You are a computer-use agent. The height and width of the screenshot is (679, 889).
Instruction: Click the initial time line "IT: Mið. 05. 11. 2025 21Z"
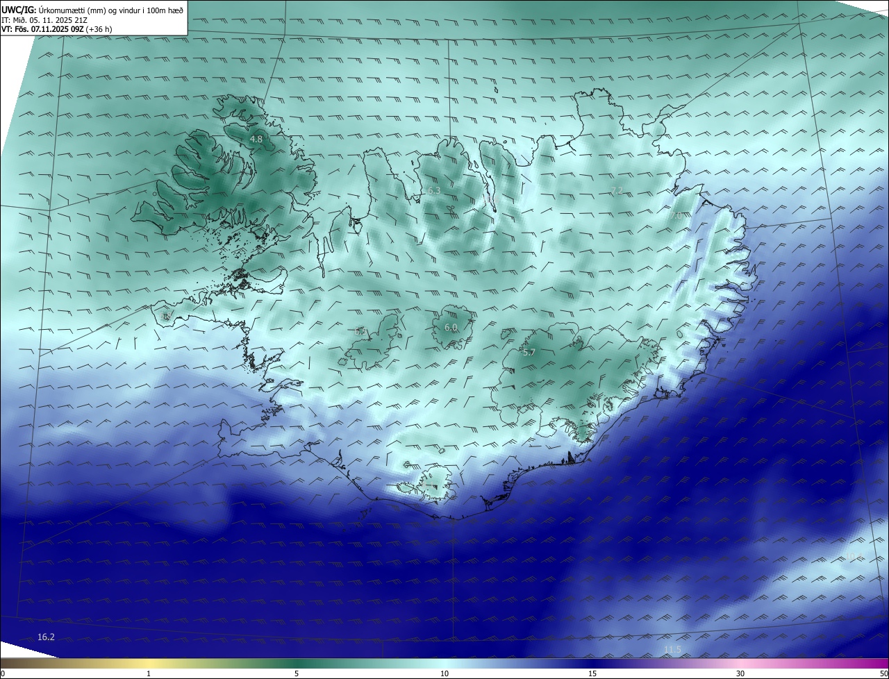[46, 19]
